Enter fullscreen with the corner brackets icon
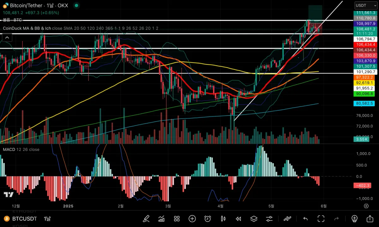The image size is (379, 227). pyautogui.click(x=321, y=218)
